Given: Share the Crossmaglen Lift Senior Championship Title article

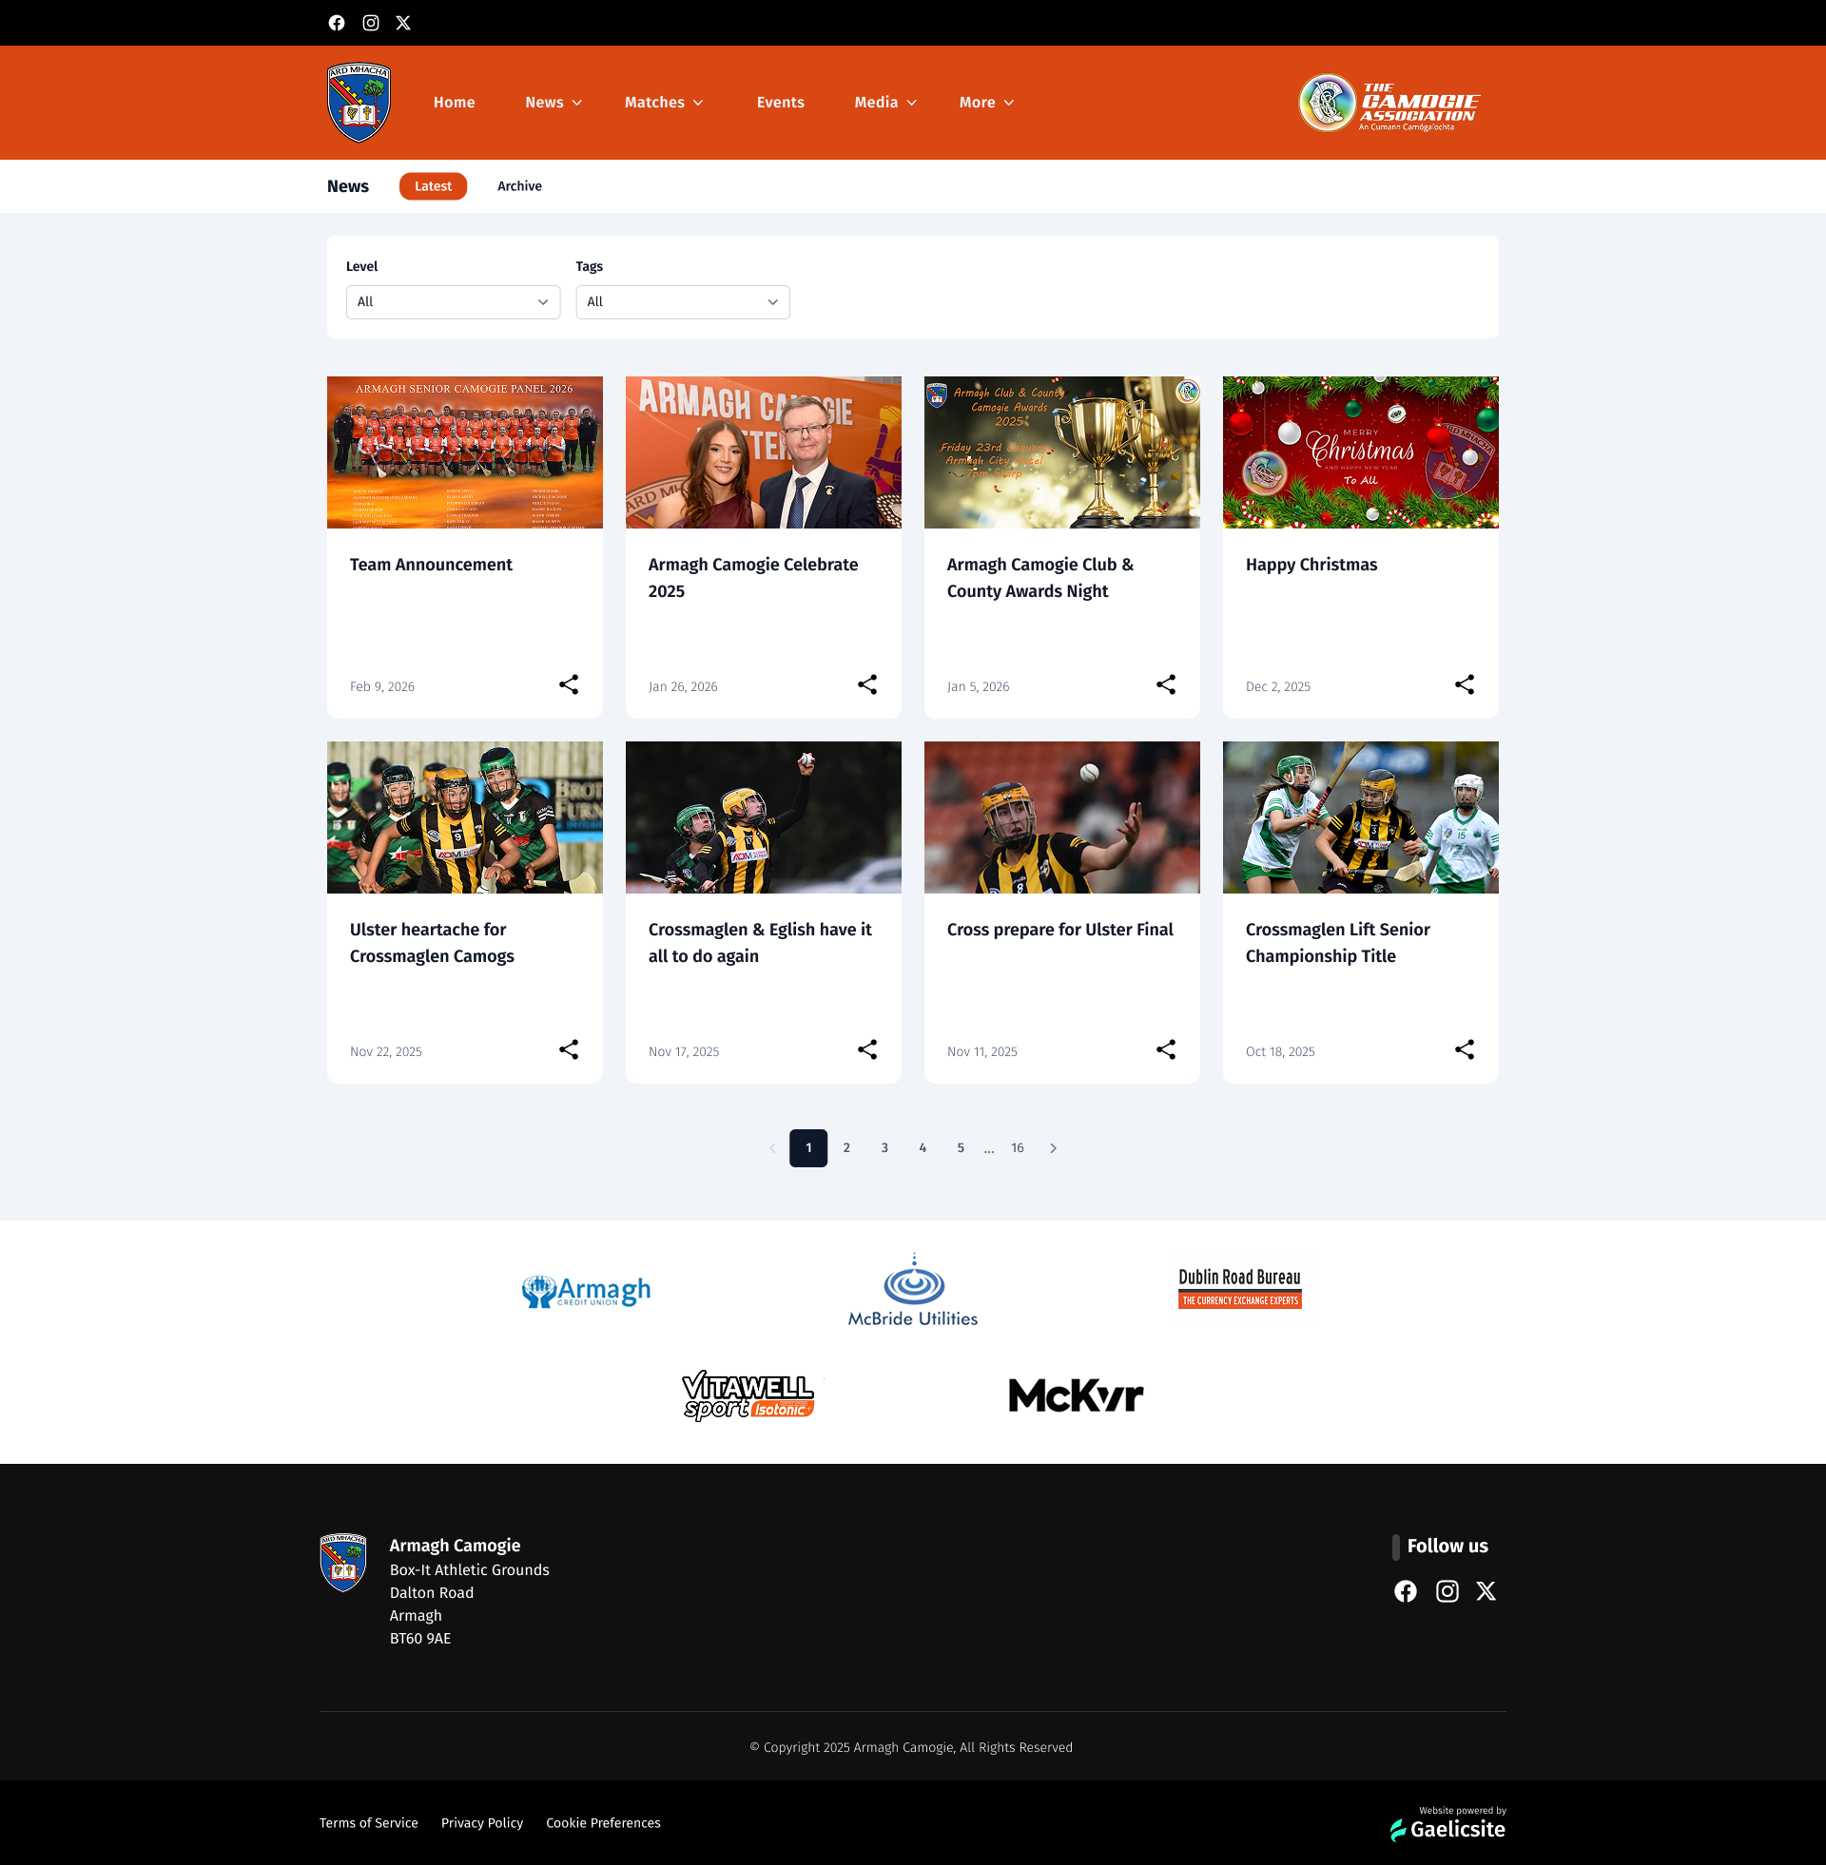Looking at the screenshot, I should pos(1465,1049).
